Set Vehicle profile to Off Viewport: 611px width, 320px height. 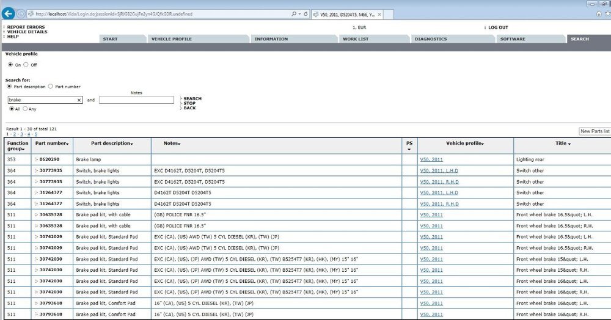click(x=26, y=65)
